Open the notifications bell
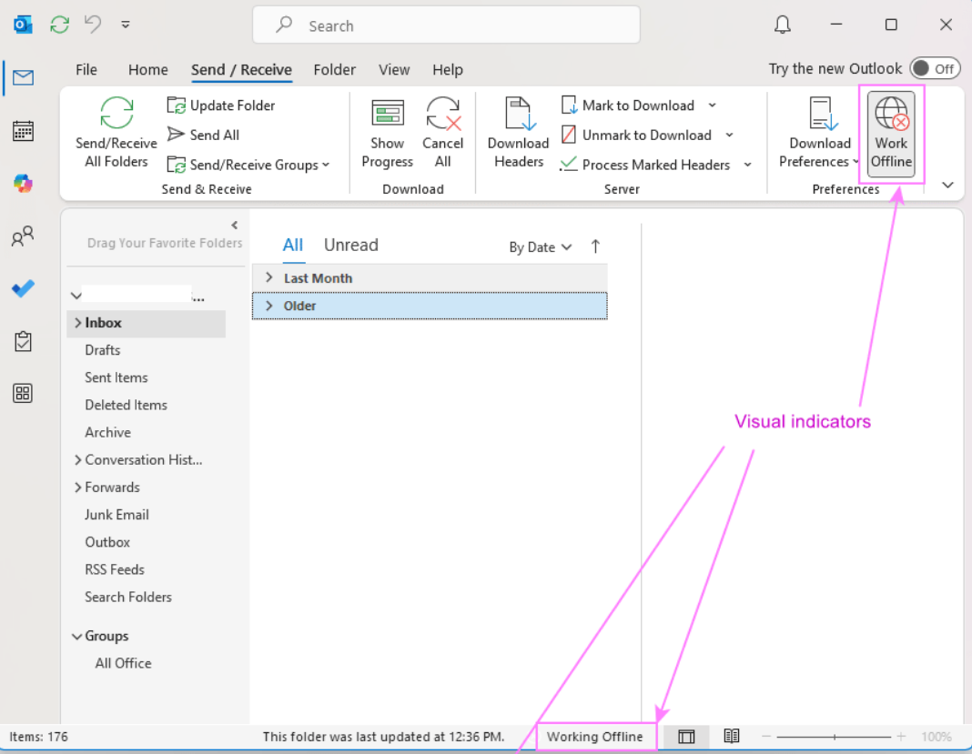Viewport: 972px width, 754px height. coord(783,25)
